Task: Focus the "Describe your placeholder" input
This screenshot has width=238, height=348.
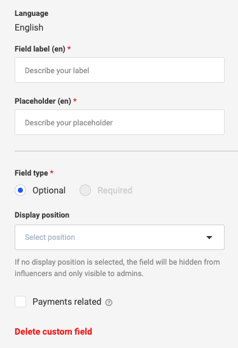Action: pyautogui.click(x=120, y=122)
